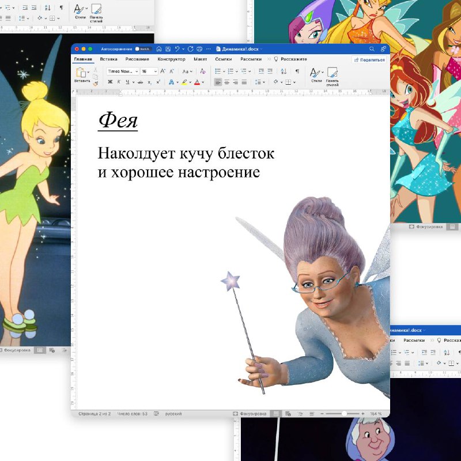Click zoom out minus on front window status bar

tap(322, 413)
